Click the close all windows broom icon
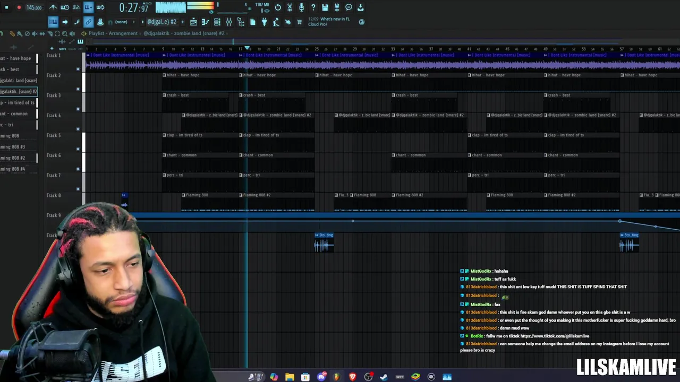This screenshot has height=382, width=680. (x=276, y=22)
